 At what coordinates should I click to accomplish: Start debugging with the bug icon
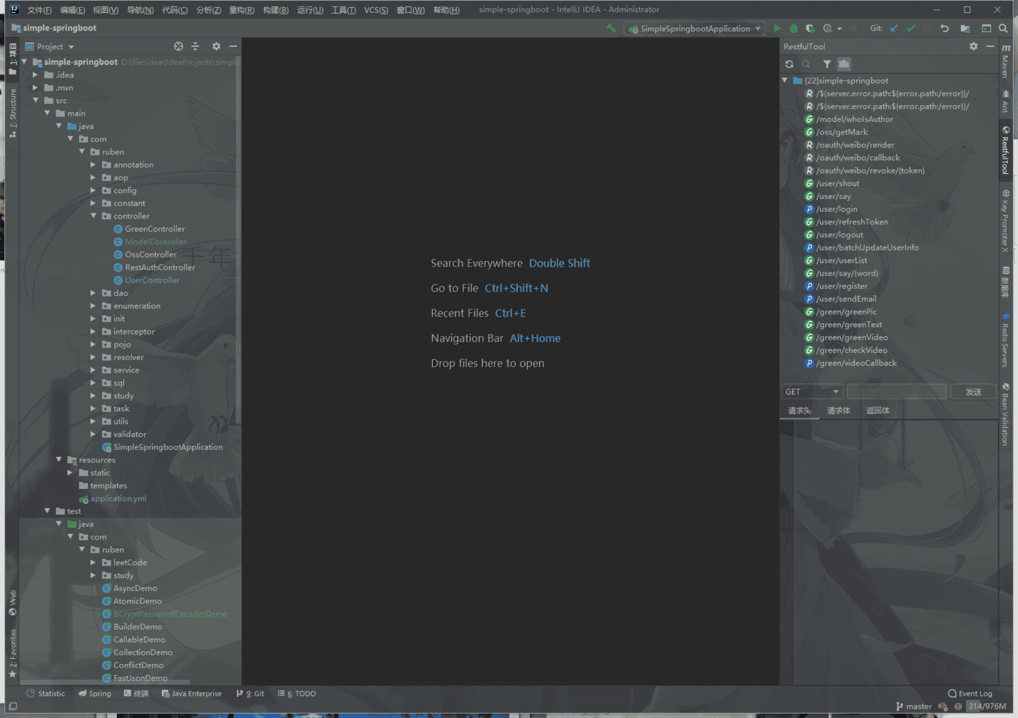(793, 29)
